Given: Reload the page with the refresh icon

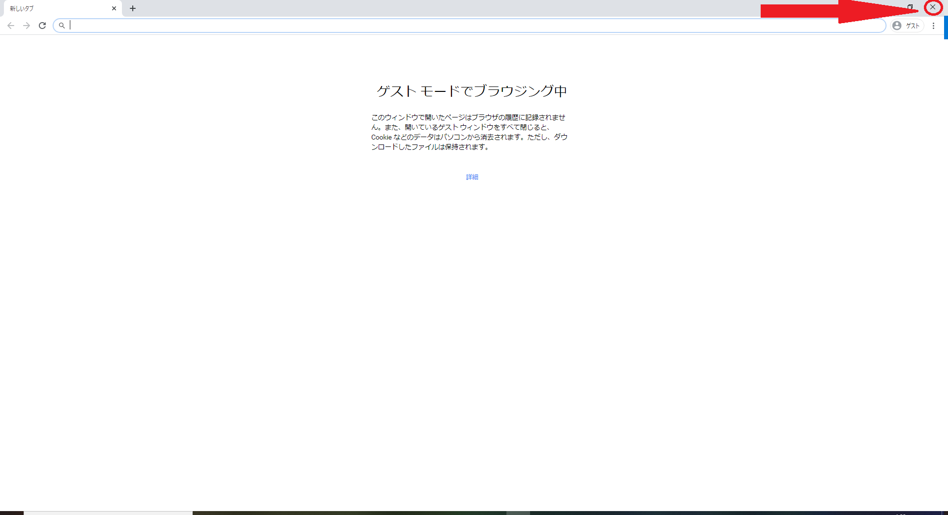Looking at the screenshot, I should click(x=42, y=26).
